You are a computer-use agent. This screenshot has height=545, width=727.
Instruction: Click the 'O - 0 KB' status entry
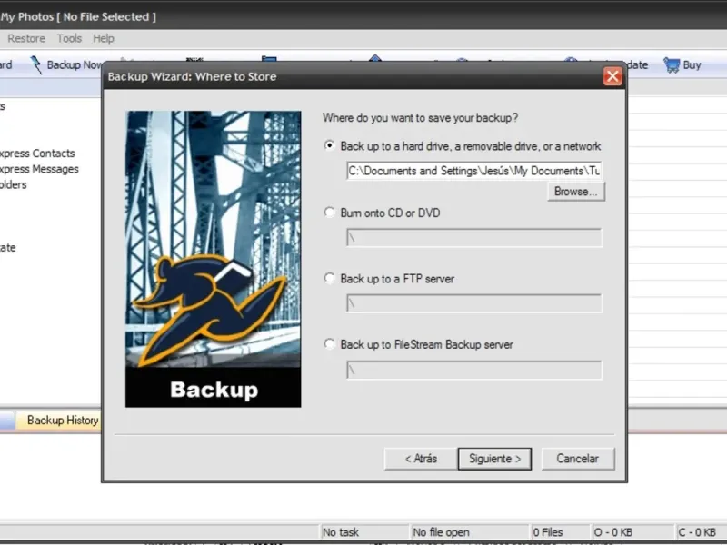612,532
